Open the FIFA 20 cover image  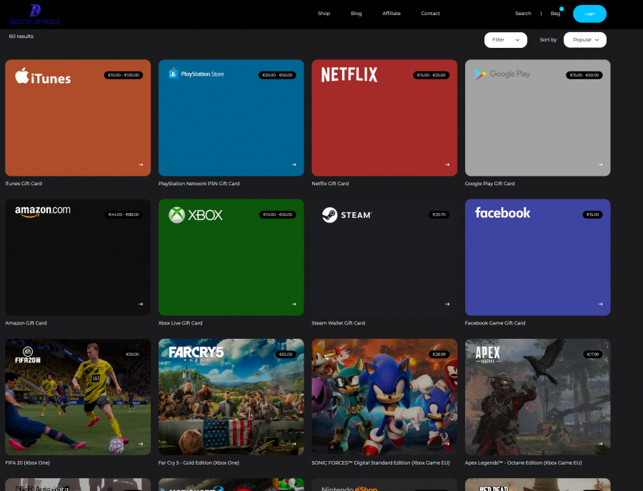[x=78, y=397]
